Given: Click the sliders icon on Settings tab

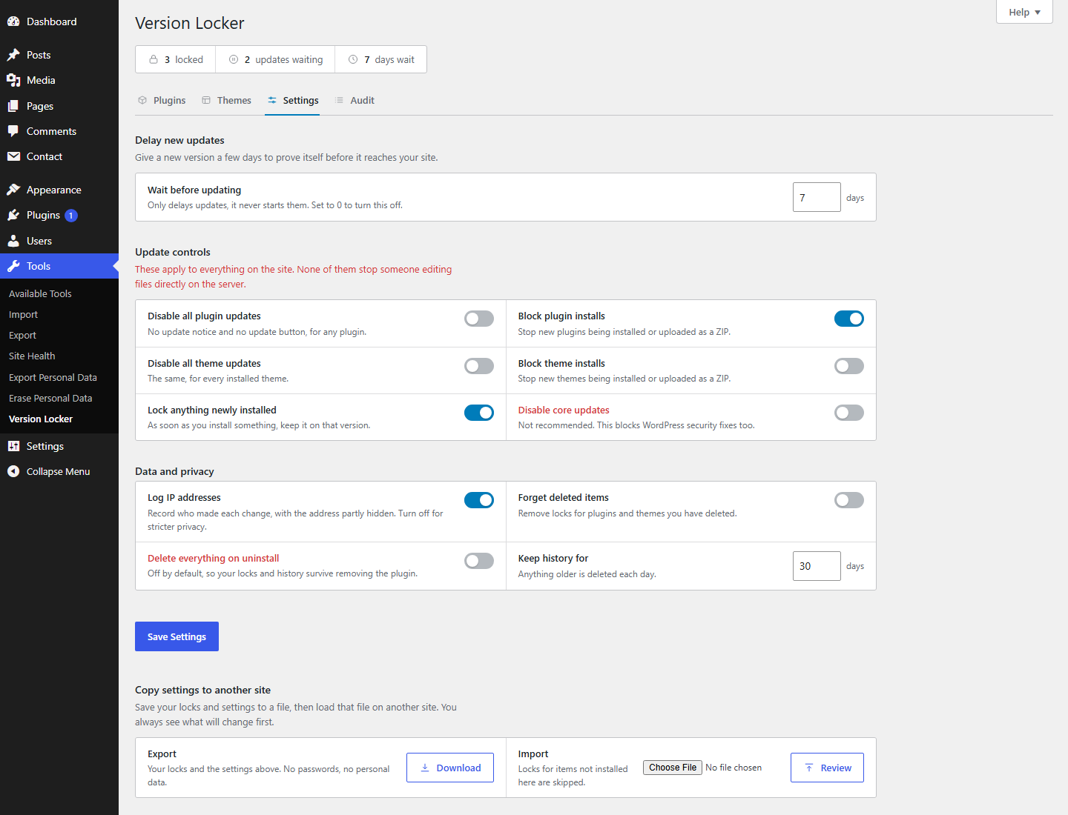Looking at the screenshot, I should [x=272, y=100].
